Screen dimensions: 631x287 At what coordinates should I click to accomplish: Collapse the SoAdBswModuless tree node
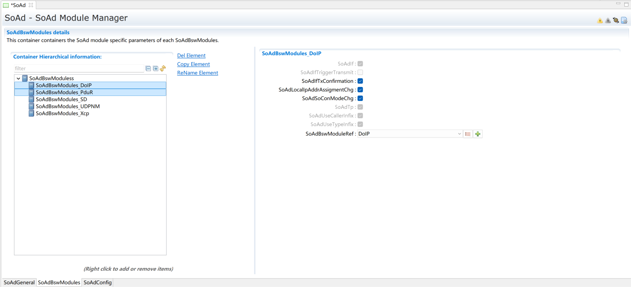tap(19, 78)
